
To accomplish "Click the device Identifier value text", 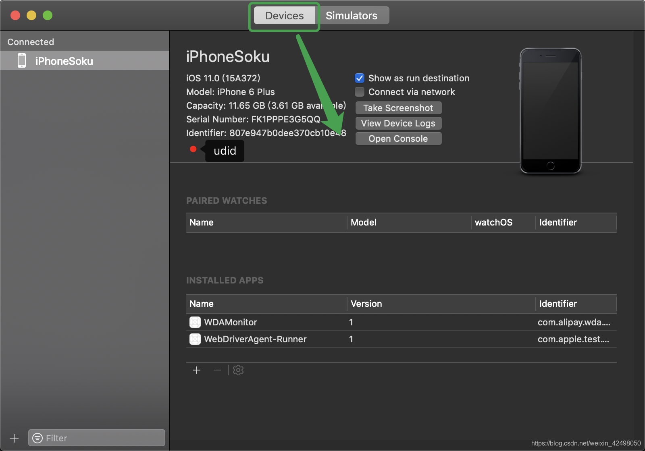I will pos(288,133).
